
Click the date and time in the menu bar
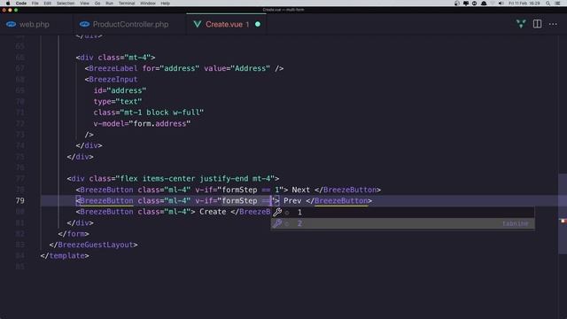[x=524, y=4]
